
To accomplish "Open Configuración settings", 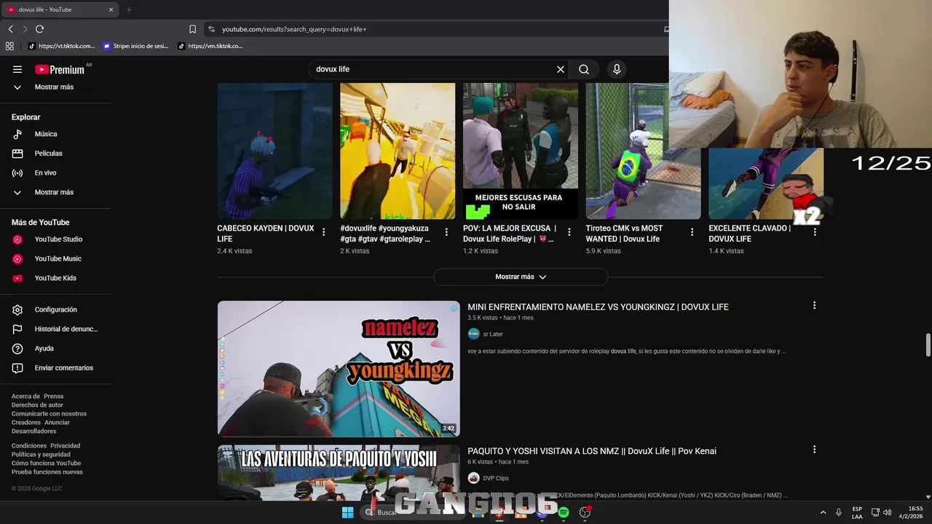I will [x=56, y=309].
